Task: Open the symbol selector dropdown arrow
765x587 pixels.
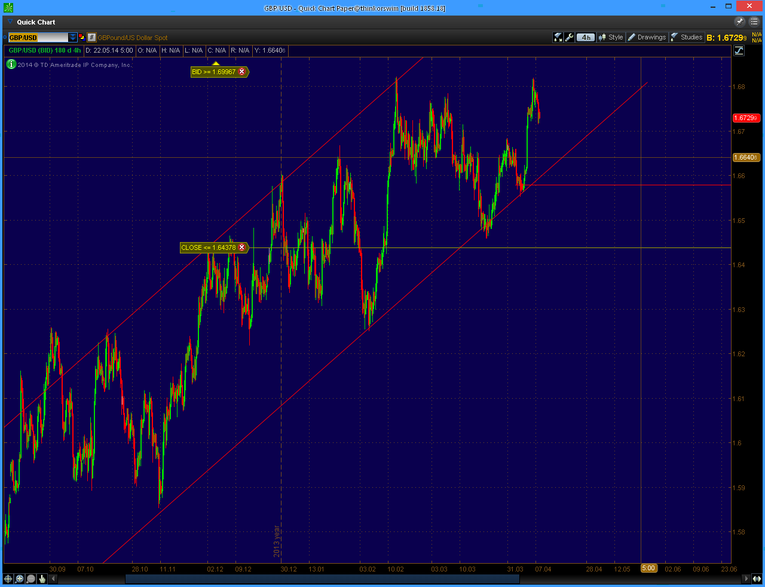Action: [73, 37]
